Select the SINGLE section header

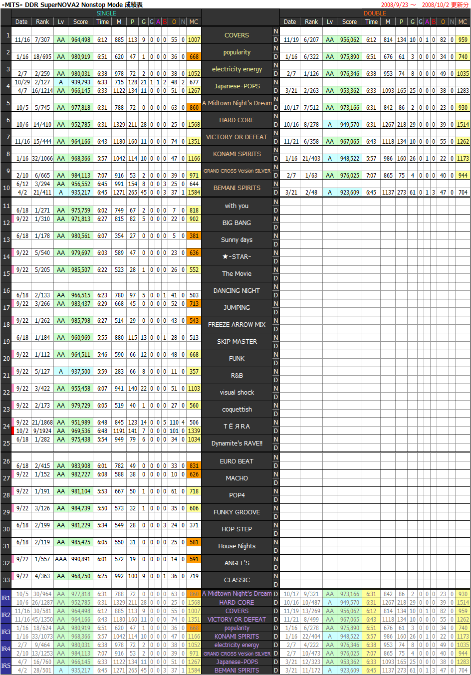click(x=106, y=13)
